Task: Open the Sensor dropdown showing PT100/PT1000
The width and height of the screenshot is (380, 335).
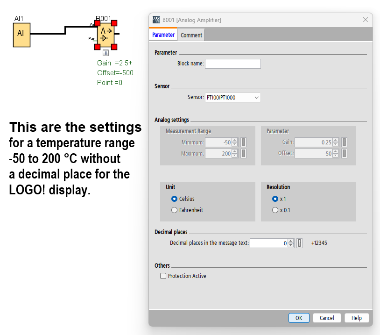Action: click(x=233, y=98)
